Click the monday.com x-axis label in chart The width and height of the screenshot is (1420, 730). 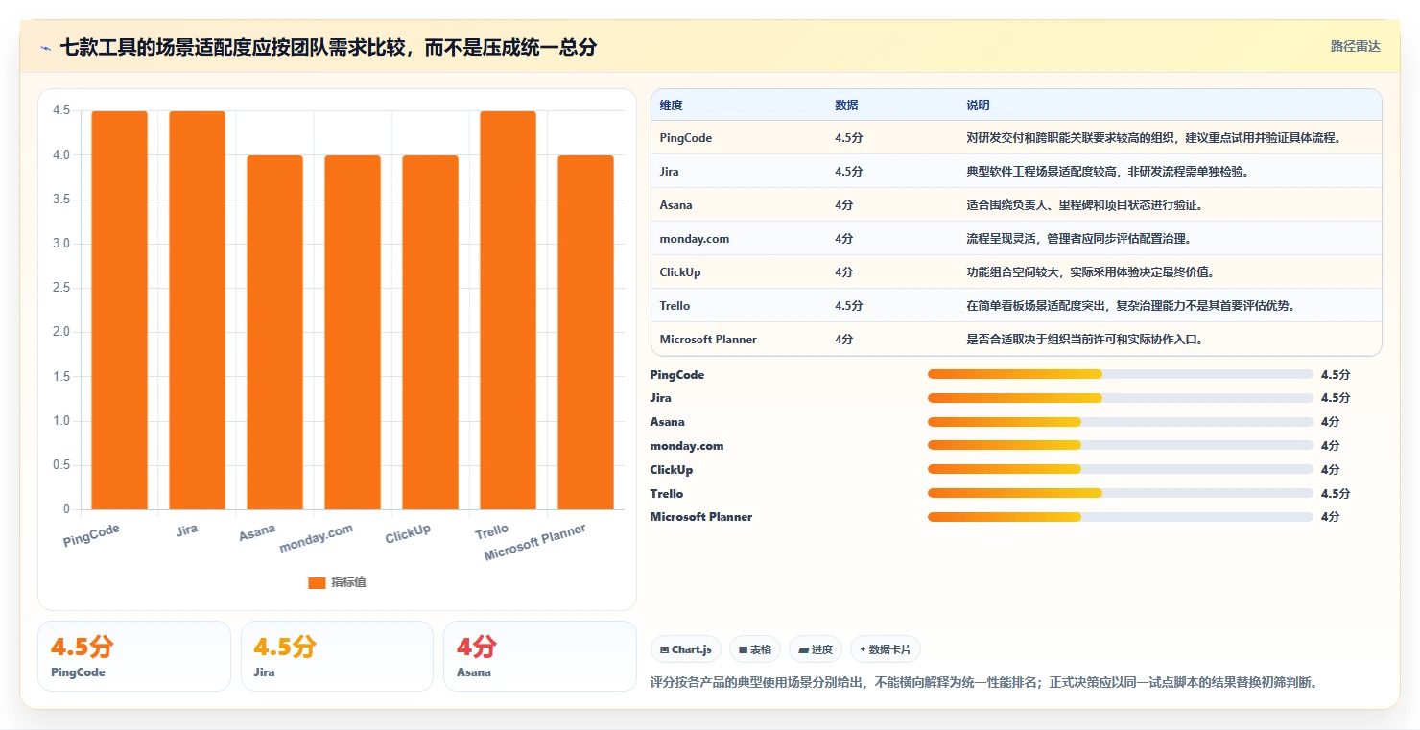(317, 538)
